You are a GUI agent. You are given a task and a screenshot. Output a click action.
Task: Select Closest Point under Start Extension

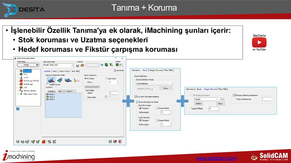[157, 108]
